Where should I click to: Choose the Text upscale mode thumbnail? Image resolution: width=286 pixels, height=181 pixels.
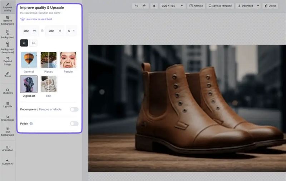(x=49, y=84)
